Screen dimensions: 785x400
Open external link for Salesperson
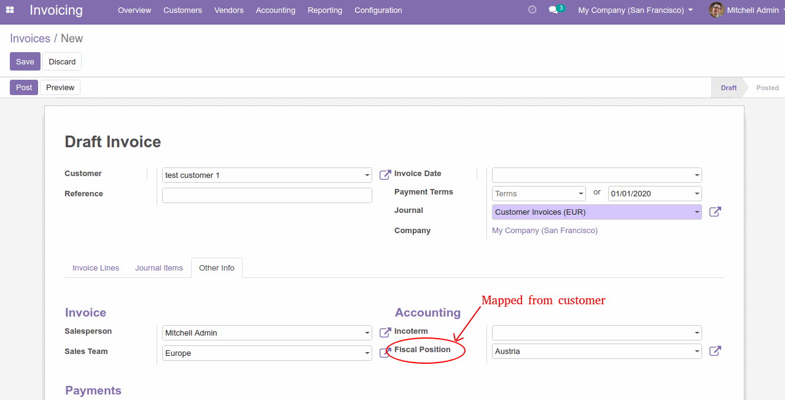(385, 333)
